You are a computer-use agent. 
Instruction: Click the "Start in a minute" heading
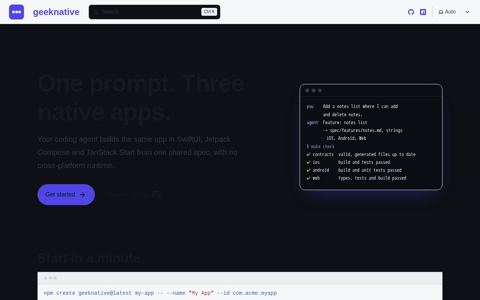click(89, 258)
